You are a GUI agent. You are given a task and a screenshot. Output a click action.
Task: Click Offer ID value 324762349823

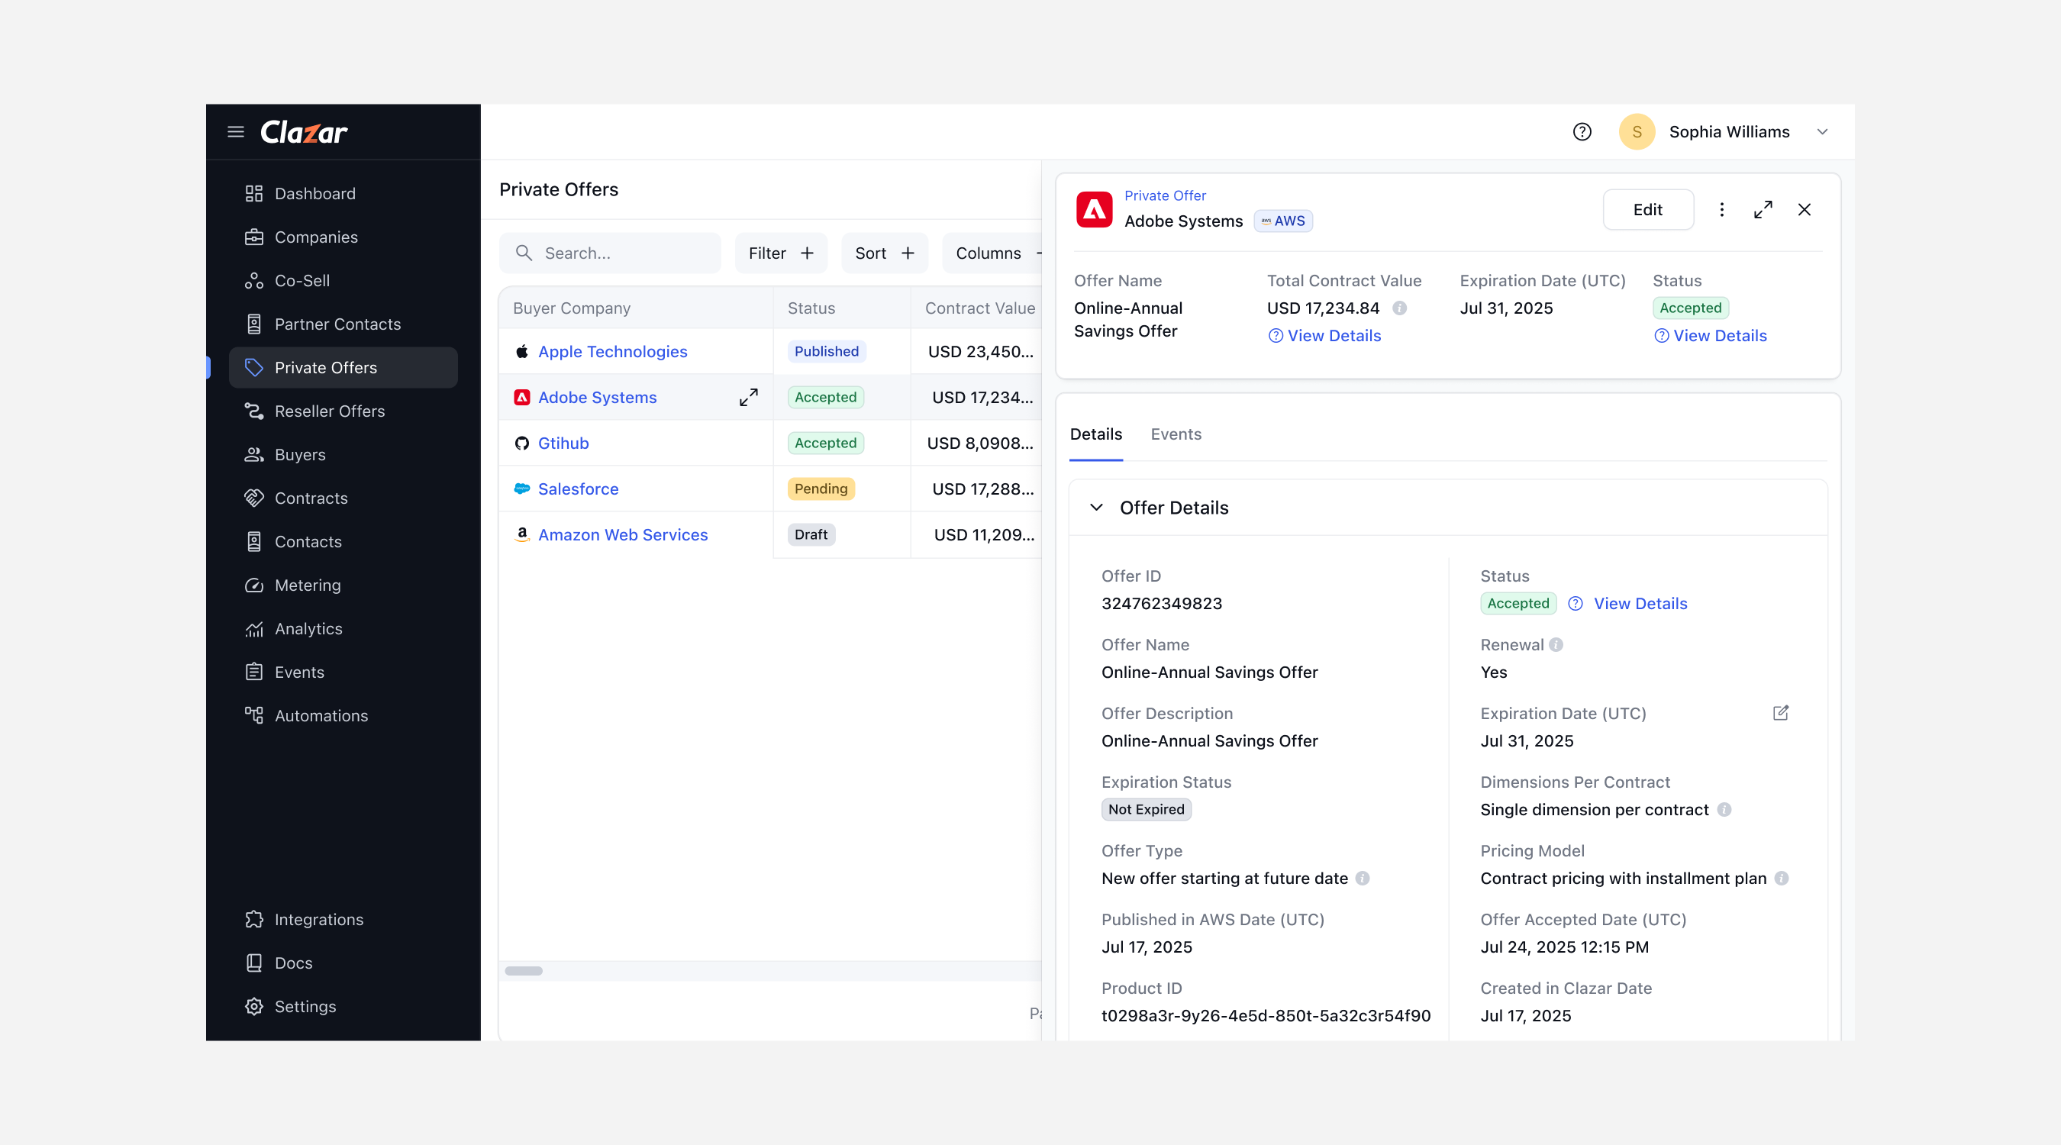tap(1161, 604)
